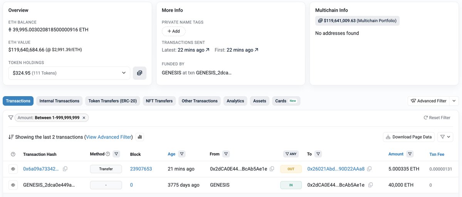Switch to the Internal Transactions tab
Viewport: 462px width, 197px height.
[59, 101]
